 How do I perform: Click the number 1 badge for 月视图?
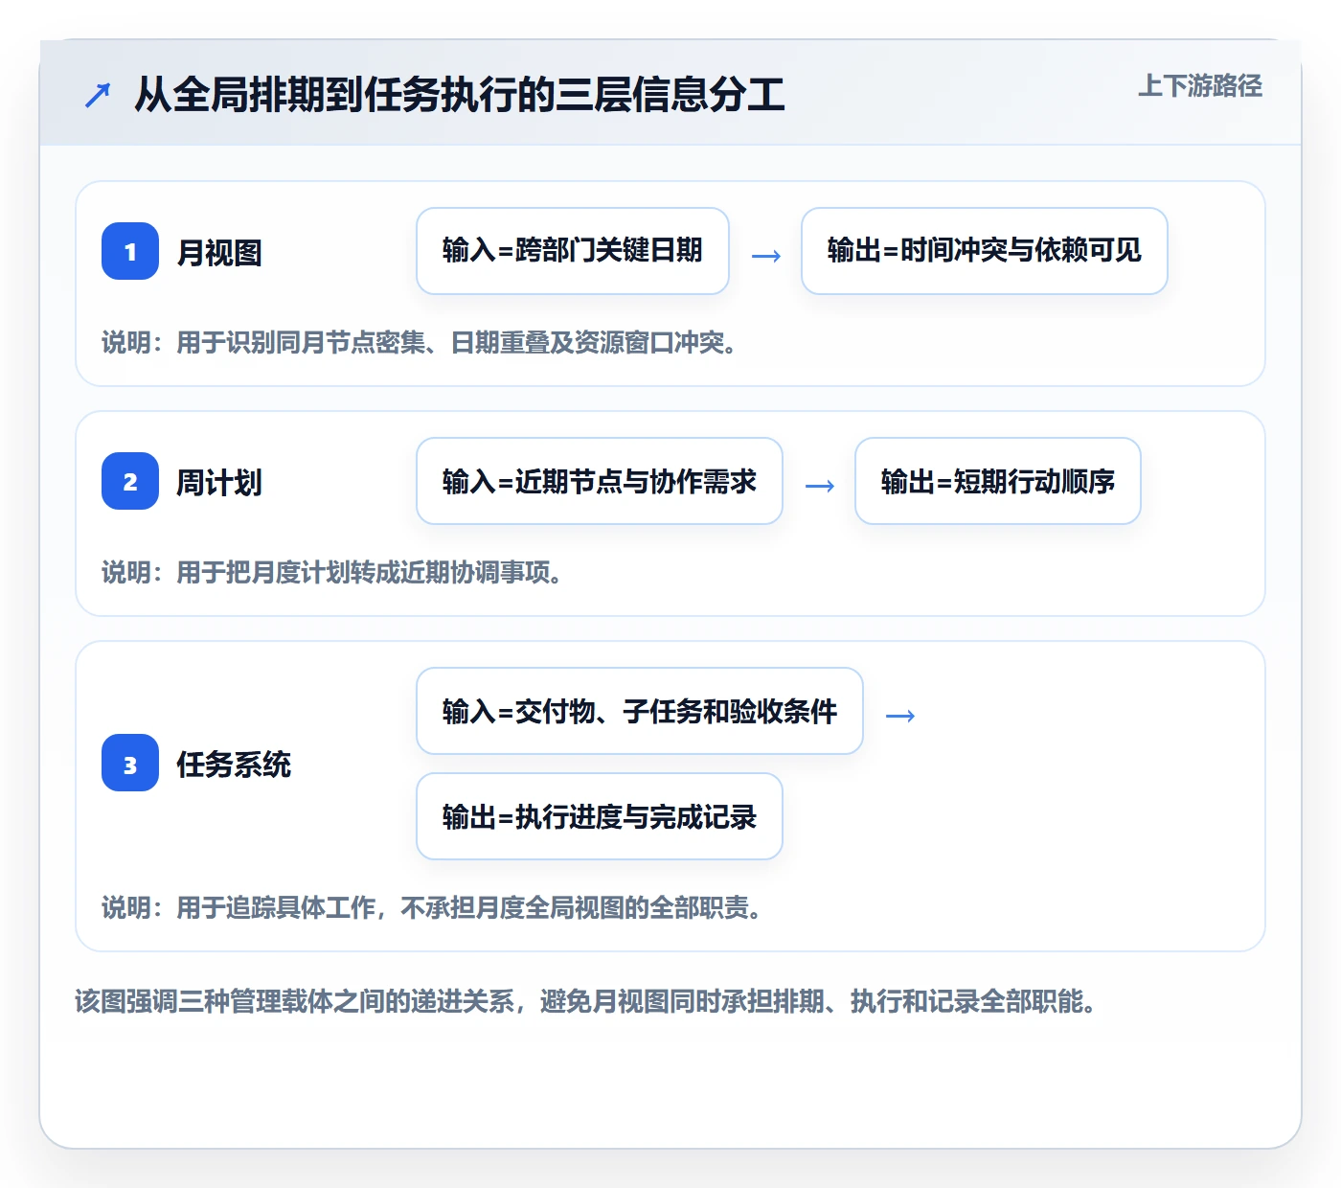point(130,251)
